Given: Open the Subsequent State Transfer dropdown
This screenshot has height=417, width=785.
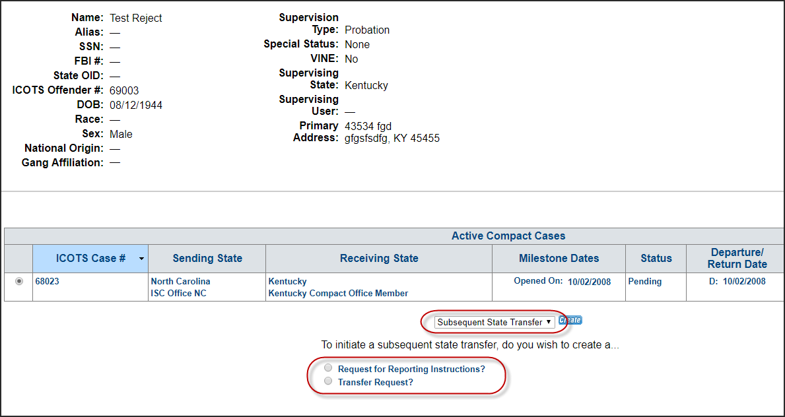Looking at the screenshot, I should coord(495,322).
